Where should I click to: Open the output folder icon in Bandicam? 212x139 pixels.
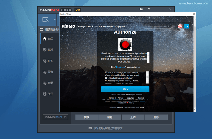point(141,9)
